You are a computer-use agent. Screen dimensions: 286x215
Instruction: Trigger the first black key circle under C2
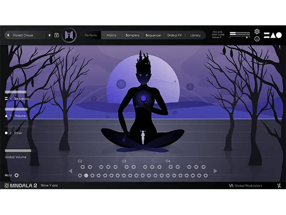coord(82,167)
